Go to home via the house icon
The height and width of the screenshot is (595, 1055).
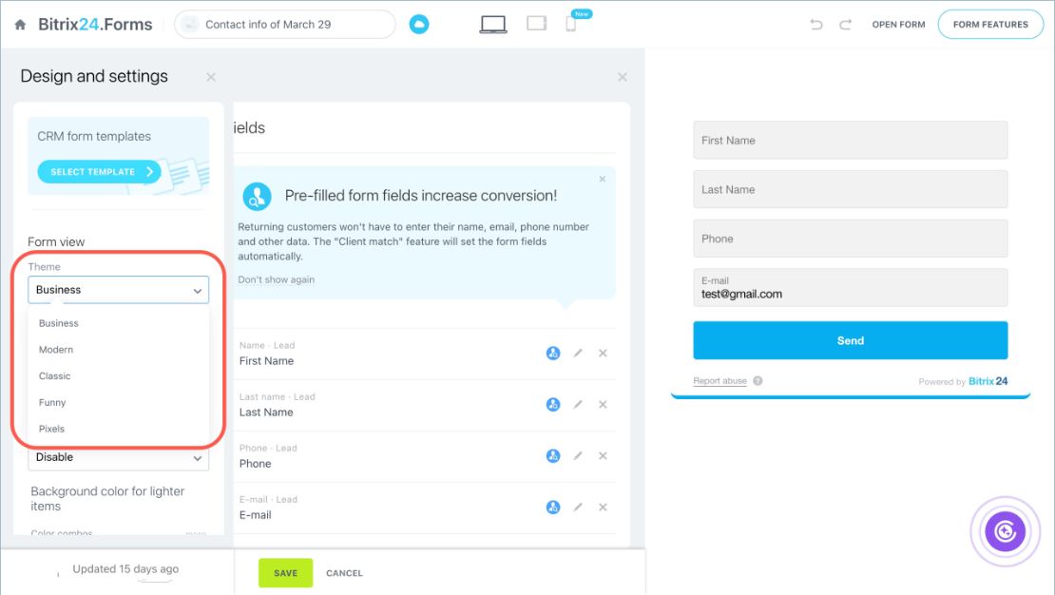[20, 25]
